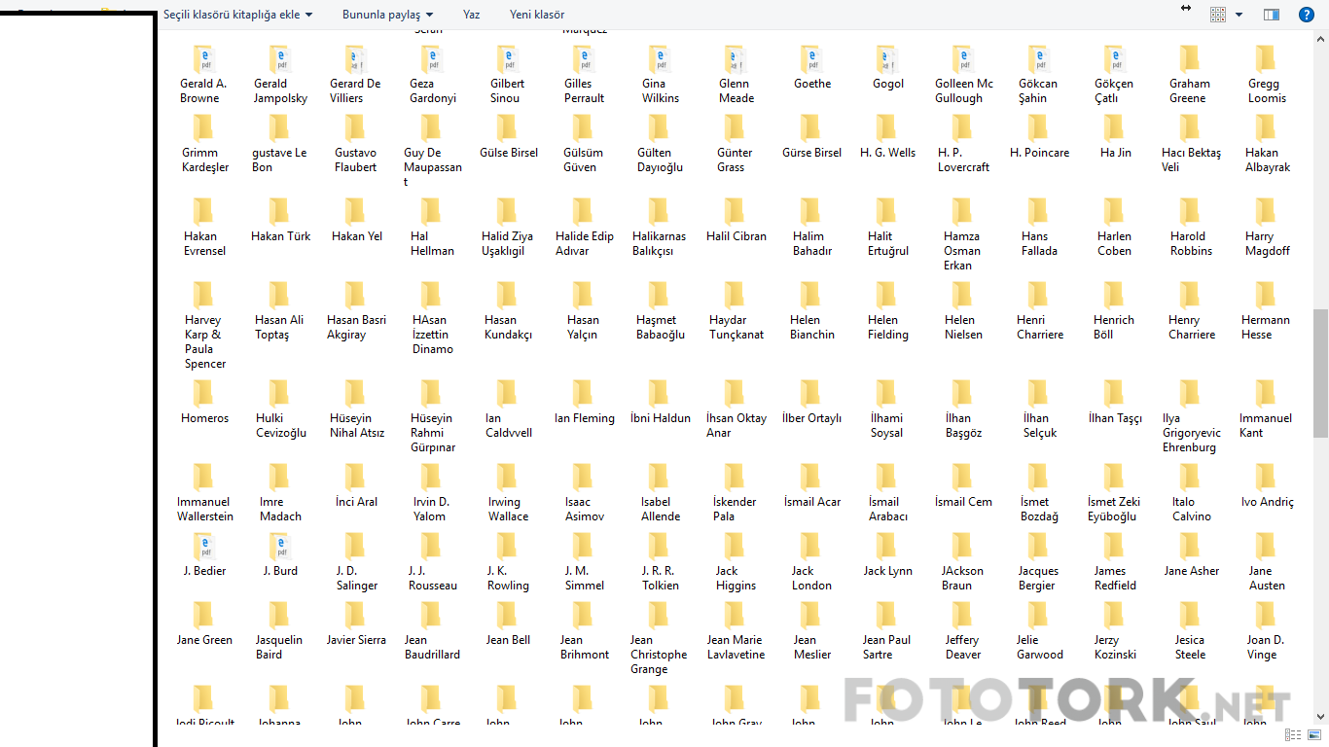Select the Halide Edip Adıvar folder name
This screenshot has width=1329, height=747.
(x=585, y=243)
